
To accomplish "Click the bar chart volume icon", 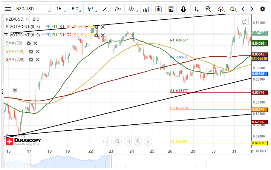I will coord(146,9).
